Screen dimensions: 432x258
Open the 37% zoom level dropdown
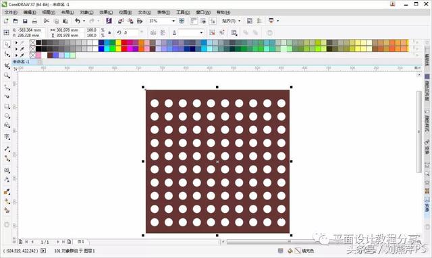click(x=173, y=21)
